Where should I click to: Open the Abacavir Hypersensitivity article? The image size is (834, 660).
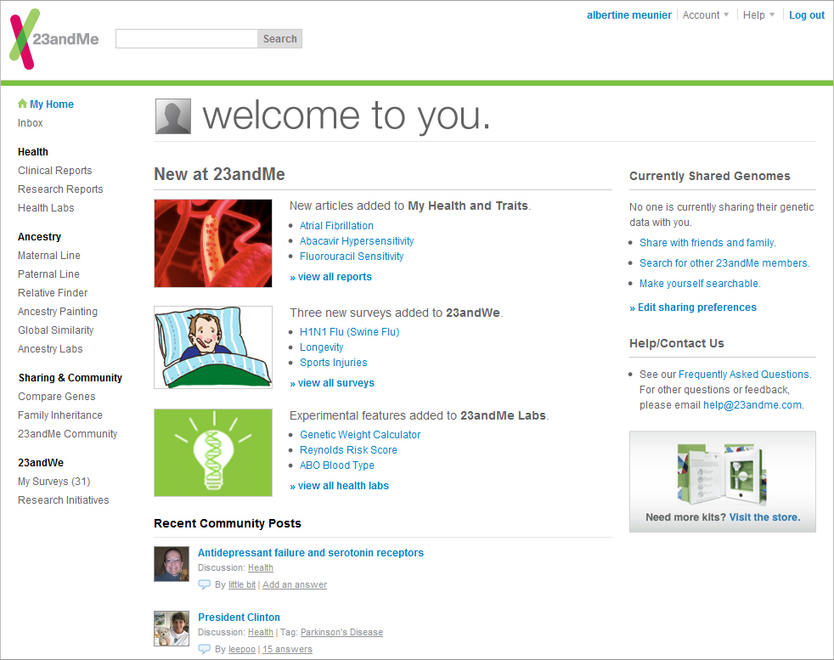[357, 241]
